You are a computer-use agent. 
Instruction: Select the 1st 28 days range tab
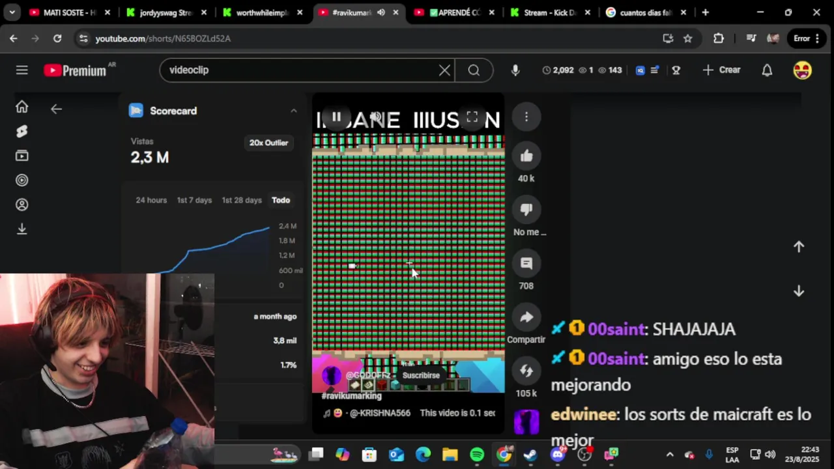pos(242,200)
